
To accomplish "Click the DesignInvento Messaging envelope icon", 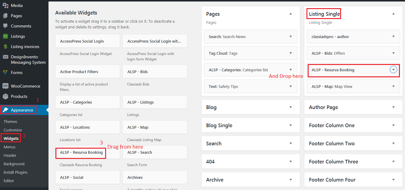I will tap(5, 57).
